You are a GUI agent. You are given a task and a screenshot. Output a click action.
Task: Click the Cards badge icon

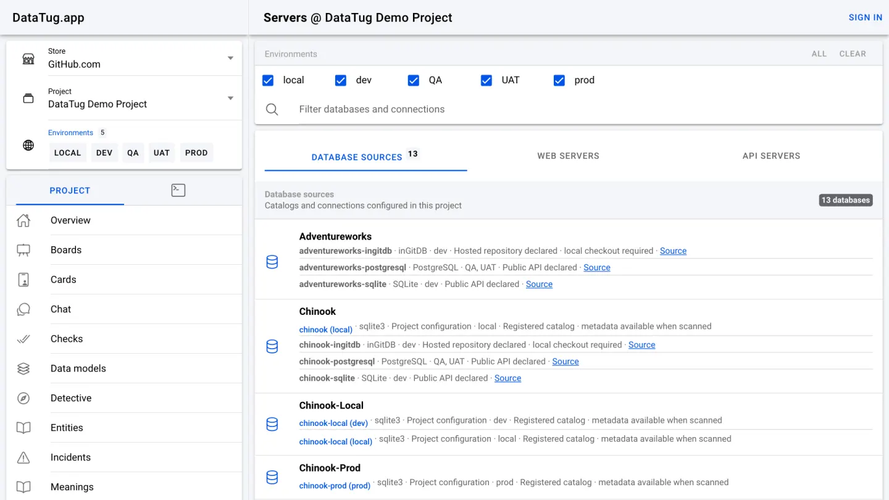(23, 280)
